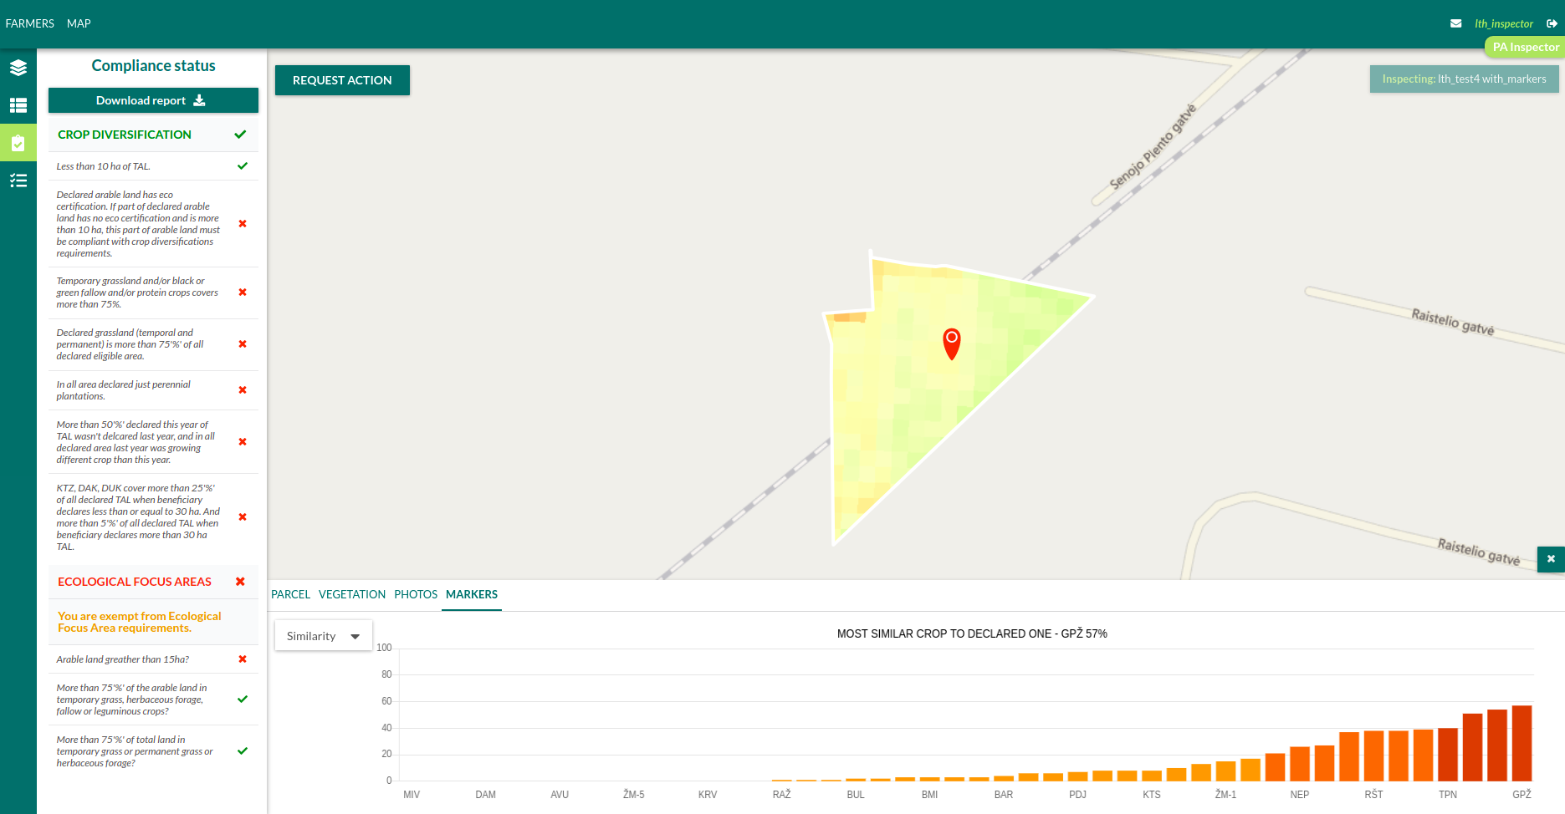Click the NEP label on chart axis
The width and height of the screenshot is (1565, 814).
1299,795
